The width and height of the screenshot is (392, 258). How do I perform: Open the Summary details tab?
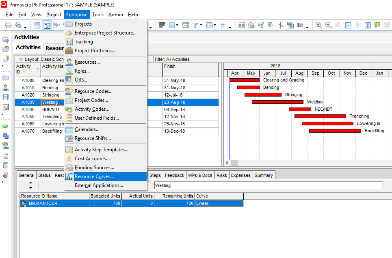pyautogui.click(x=264, y=175)
